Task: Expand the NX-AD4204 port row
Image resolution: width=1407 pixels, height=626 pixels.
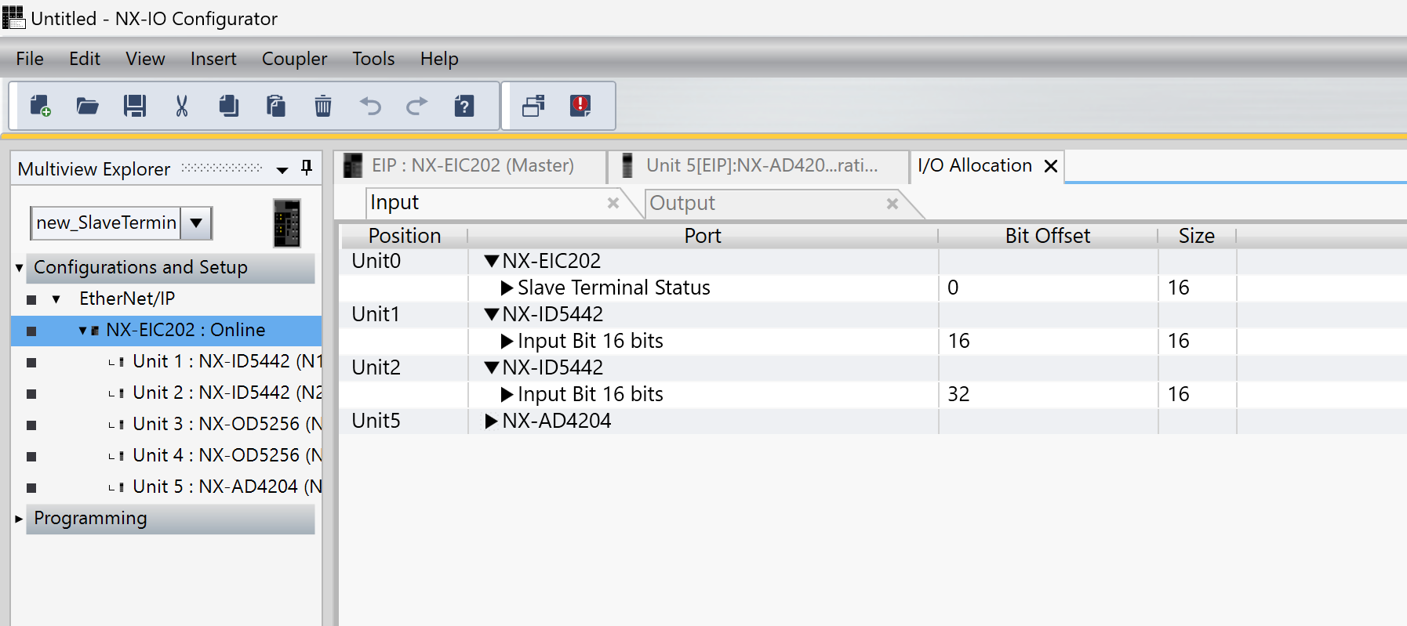Action: click(491, 422)
